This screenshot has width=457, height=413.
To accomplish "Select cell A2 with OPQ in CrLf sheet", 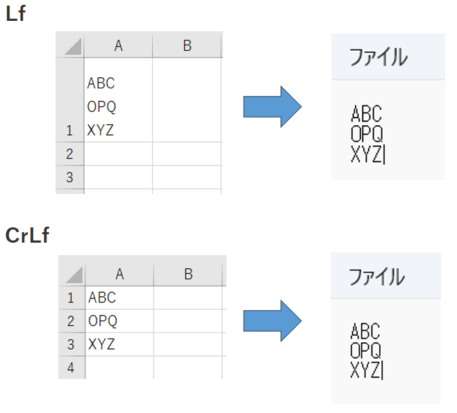I will pyautogui.click(x=119, y=321).
